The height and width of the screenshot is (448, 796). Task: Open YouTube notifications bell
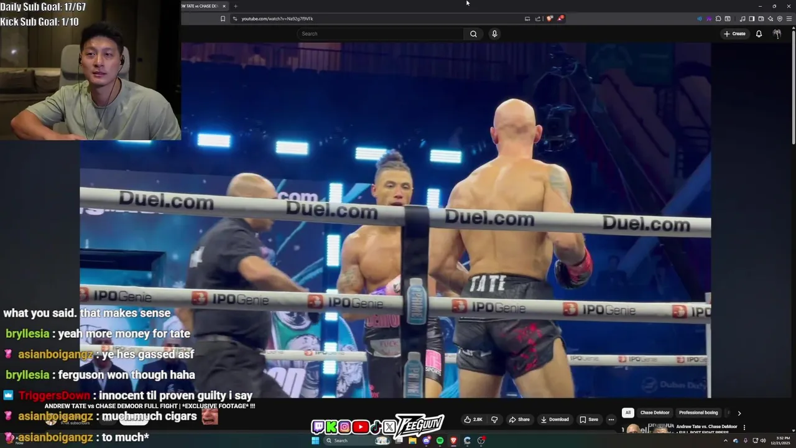(x=759, y=34)
